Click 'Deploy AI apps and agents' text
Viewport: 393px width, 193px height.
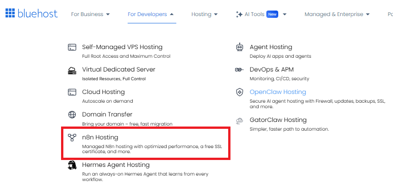point(281,56)
